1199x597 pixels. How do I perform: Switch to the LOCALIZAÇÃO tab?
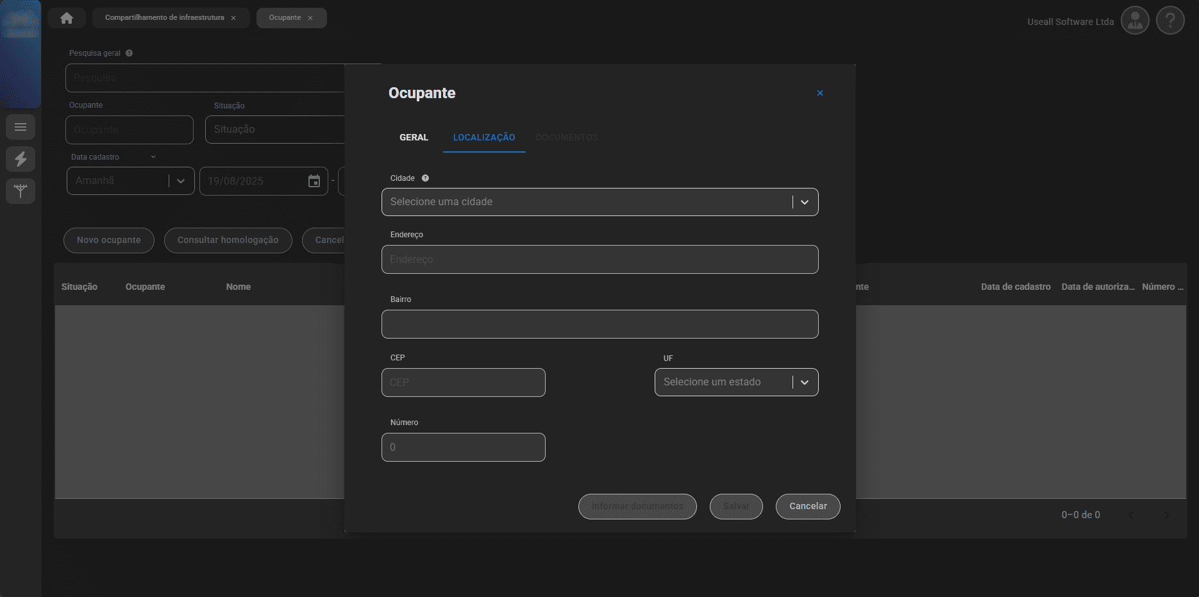coord(484,137)
